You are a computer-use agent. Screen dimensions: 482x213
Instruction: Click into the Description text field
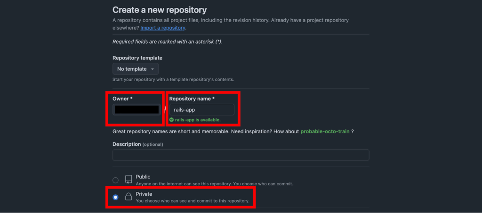(241, 155)
